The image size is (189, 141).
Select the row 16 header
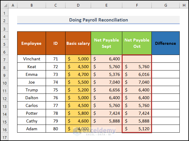click(4, 129)
